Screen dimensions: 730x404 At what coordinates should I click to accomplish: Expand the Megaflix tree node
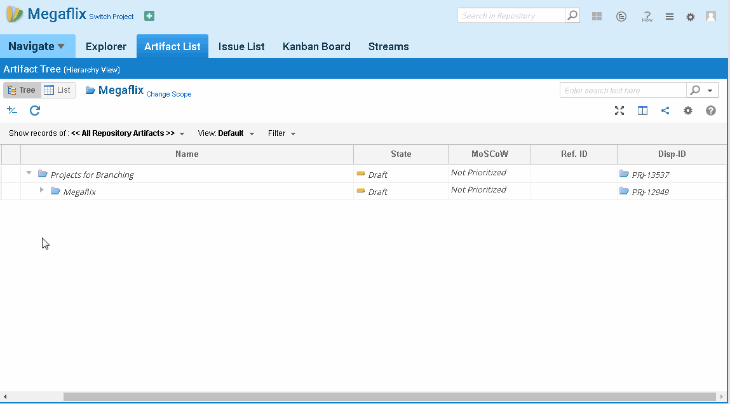pyautogui.click(x=41, y=190)
